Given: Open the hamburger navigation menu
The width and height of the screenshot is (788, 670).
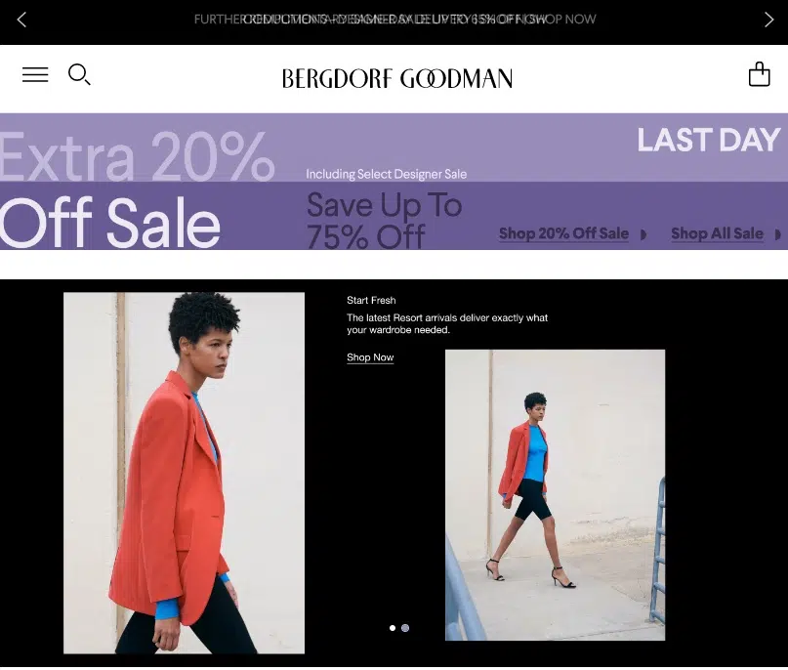Looking at the screenshot, I should click(35, 75).
